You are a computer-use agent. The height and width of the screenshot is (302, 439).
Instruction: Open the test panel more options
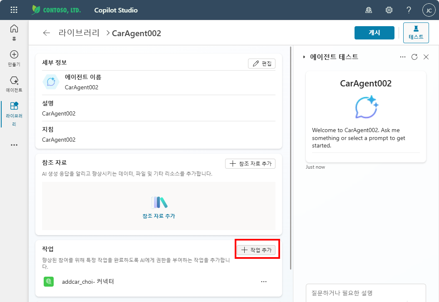click(403, 57)
